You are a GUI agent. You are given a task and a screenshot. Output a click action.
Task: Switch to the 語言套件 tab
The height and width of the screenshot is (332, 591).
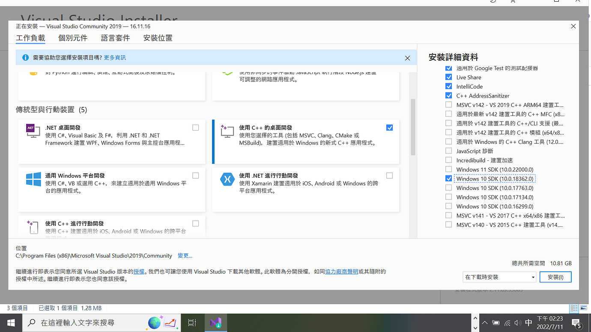115,38
